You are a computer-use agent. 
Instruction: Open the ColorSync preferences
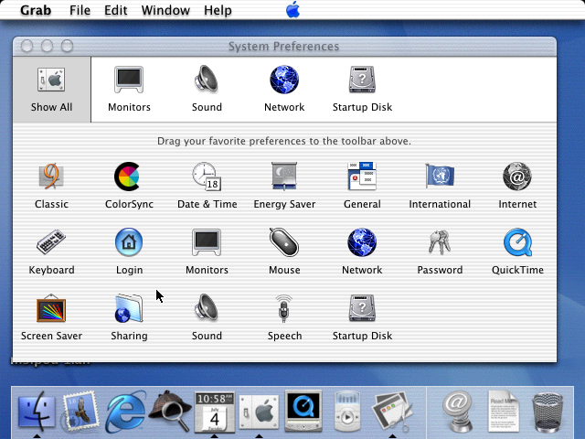tap(129, 186)
